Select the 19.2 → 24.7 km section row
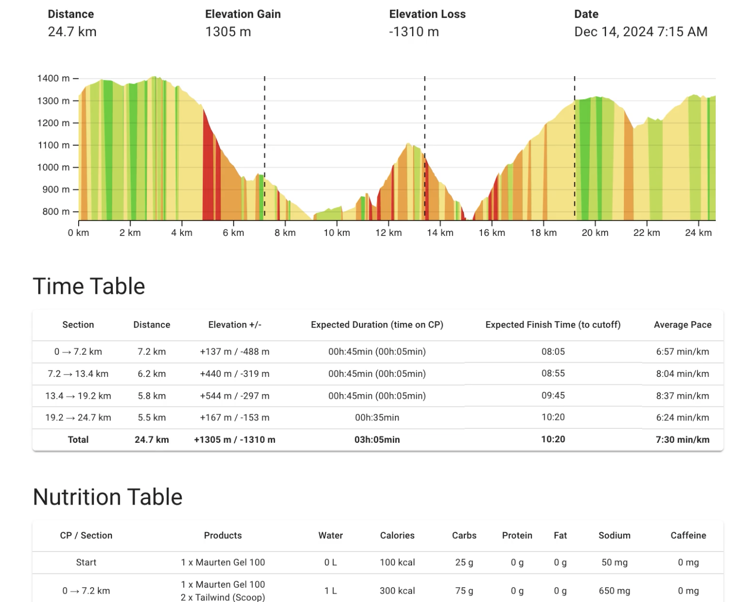 (78, 417)
